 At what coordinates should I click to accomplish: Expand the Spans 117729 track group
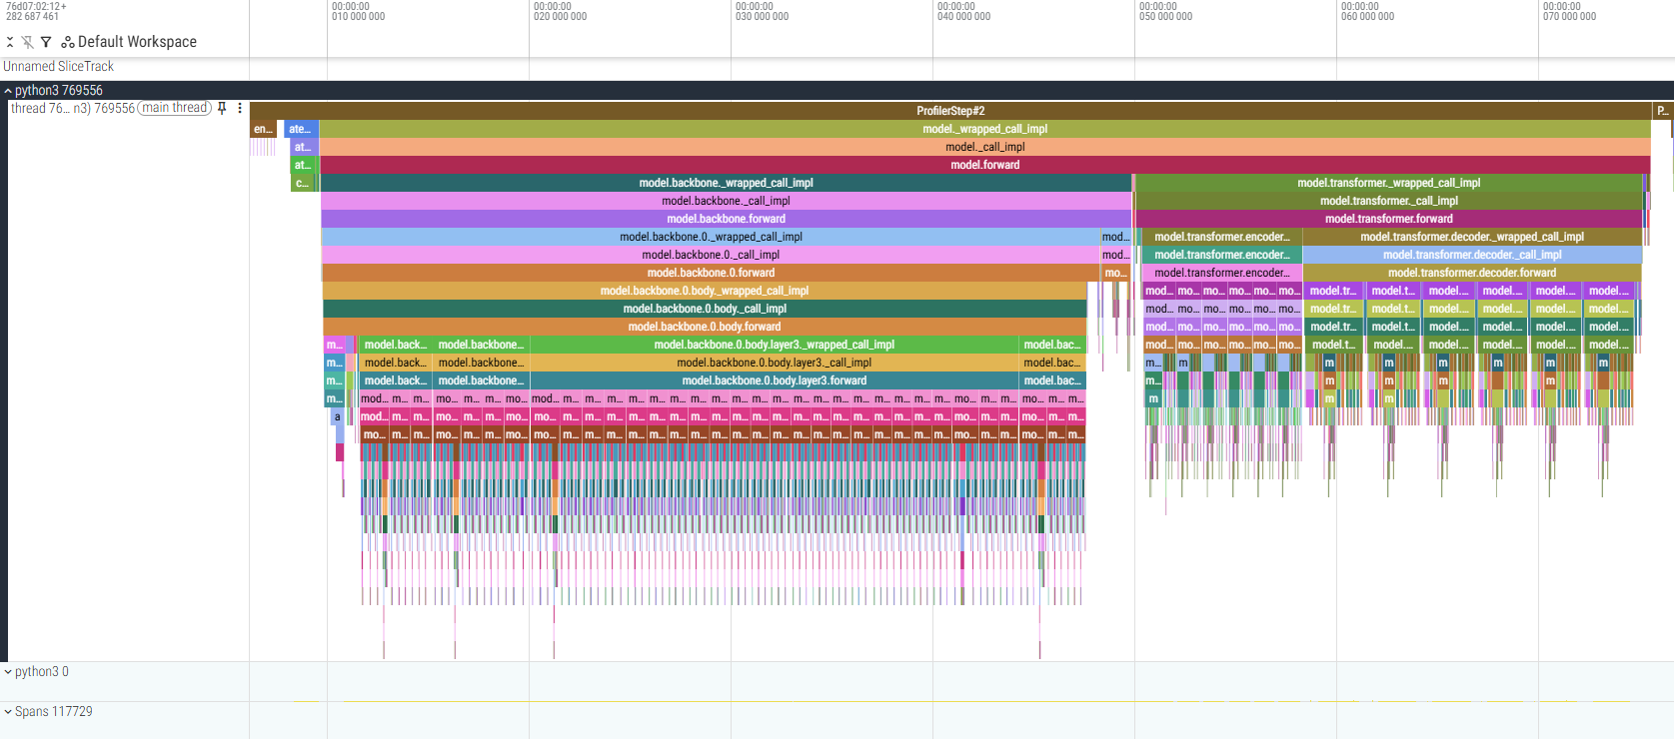pos(8,712)
